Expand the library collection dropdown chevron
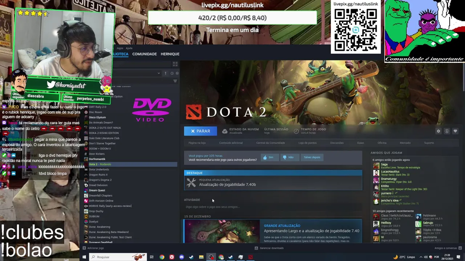 [x=159, y=73]
